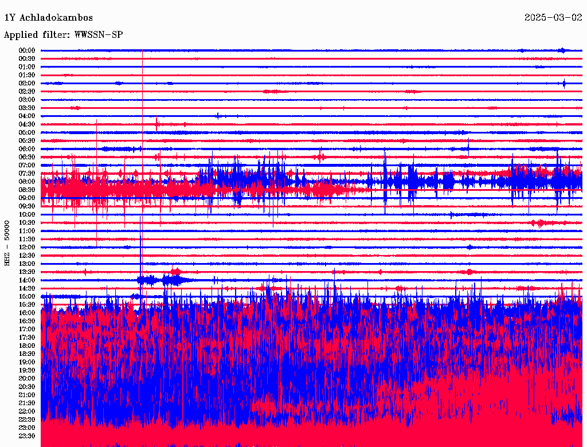587x447 pixels.
Task: Click the 07:00 time label
Action: pyautogui.click(x=27, y=166)
